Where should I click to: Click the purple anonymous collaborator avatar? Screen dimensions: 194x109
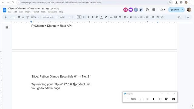click(x=131, y=10)
